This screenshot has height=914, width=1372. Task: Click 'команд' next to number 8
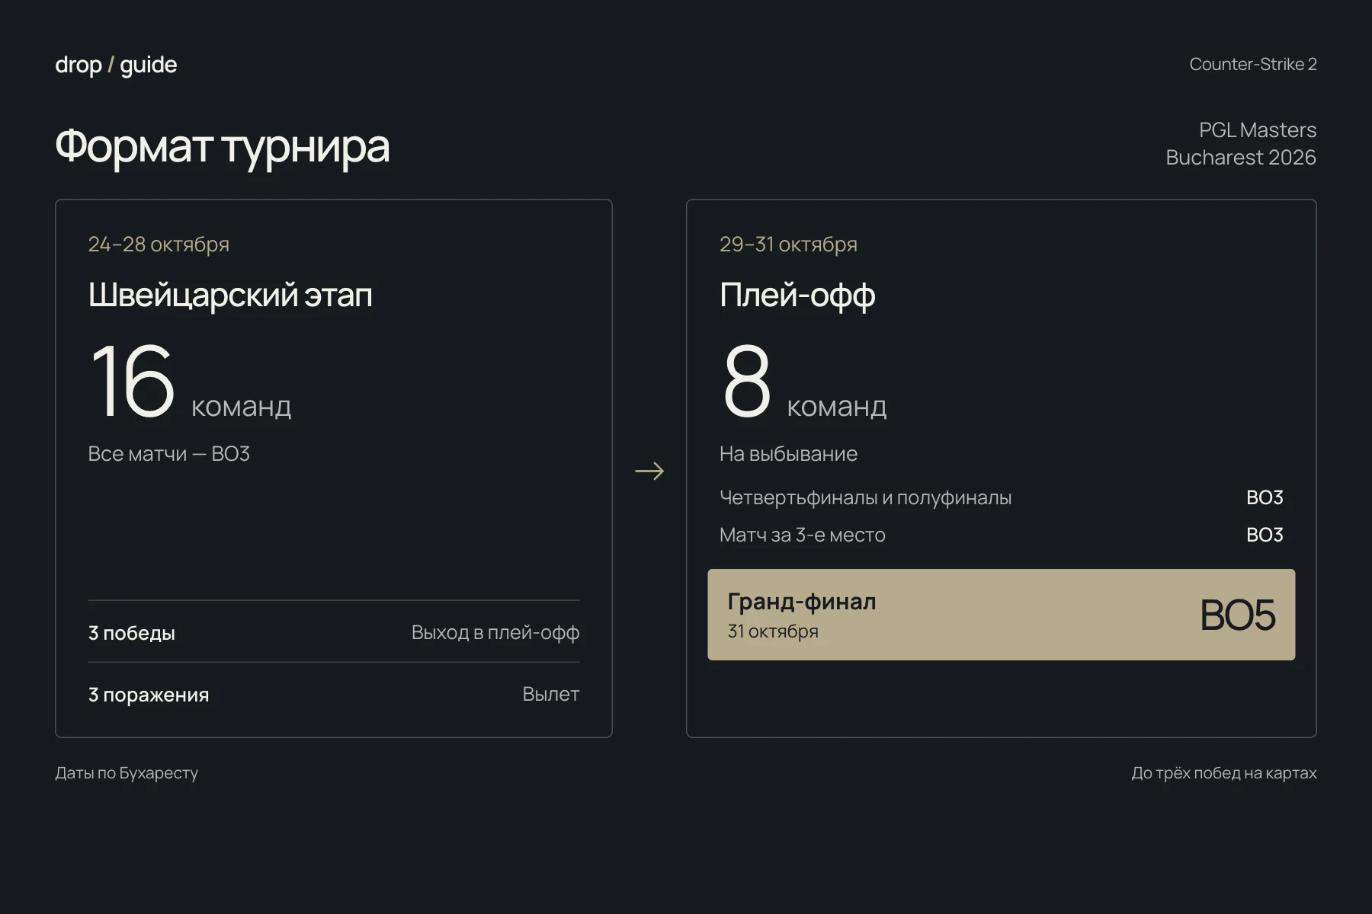(836, 407)
